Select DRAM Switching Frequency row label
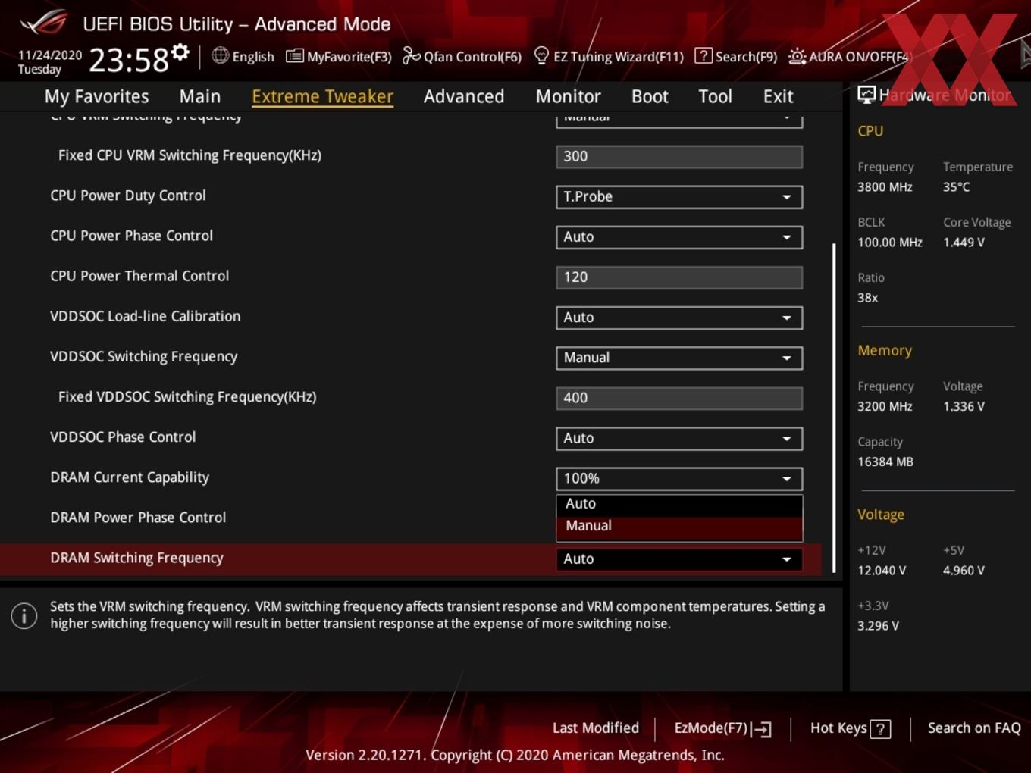1031x773 pixels. [x=136, y=558]
